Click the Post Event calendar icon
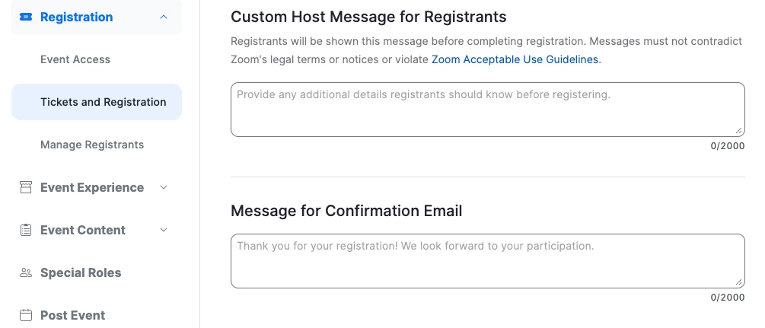This screenshot has height=328, width=765. tap(26, 315)
